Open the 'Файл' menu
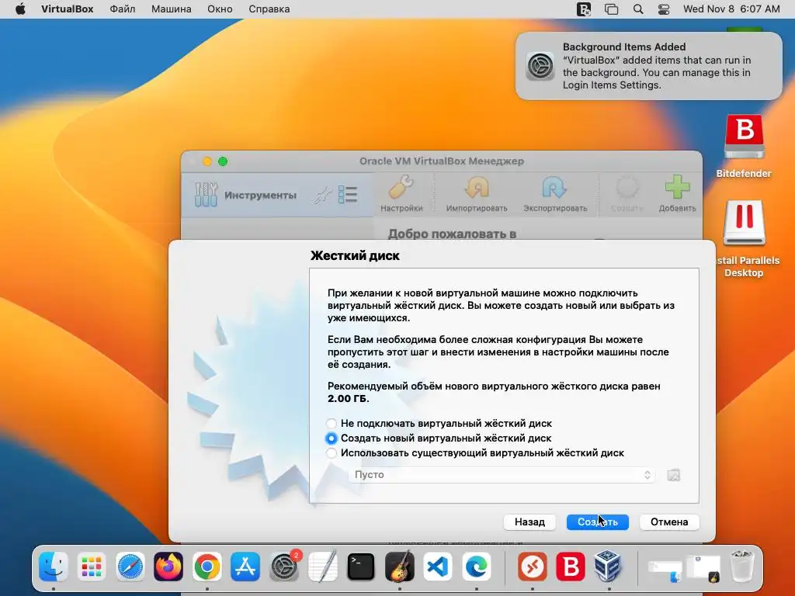Screen dimensions: 795x596 [x=122, y=9]
